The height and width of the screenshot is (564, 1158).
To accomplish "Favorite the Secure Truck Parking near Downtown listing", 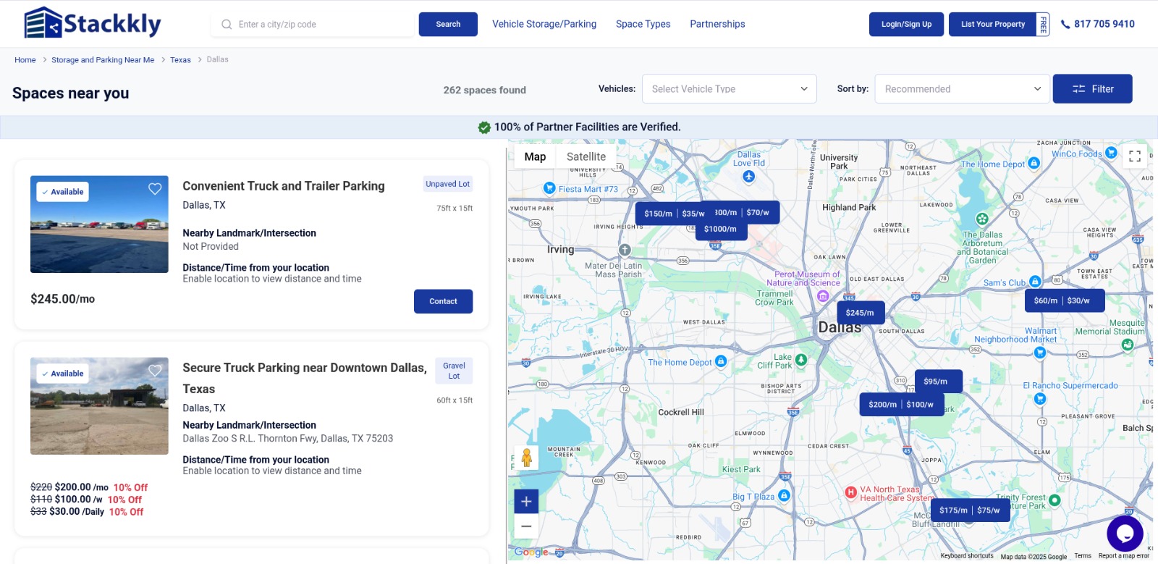I will click(155, 371).
